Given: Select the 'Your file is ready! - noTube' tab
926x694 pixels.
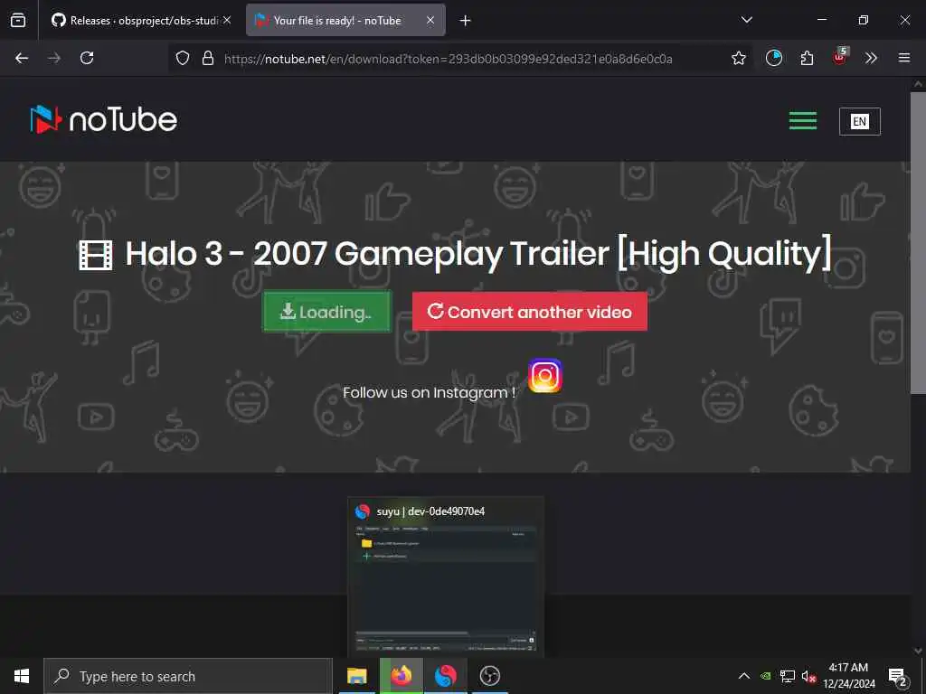Looking at the screenshot, I should (x=345, y=20).
